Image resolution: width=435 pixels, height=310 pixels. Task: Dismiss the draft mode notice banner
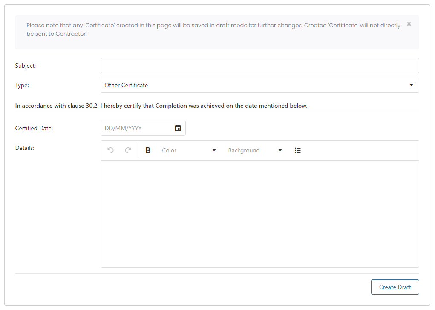[409, 24]
